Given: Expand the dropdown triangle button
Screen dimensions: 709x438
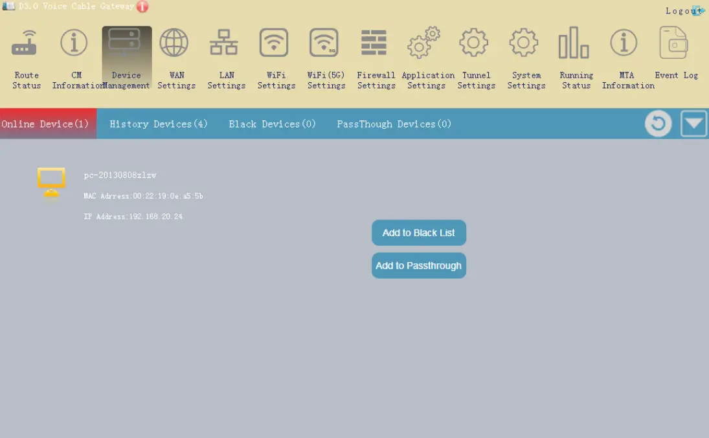Looking at the screenshot, I should (x=693, y=124).
